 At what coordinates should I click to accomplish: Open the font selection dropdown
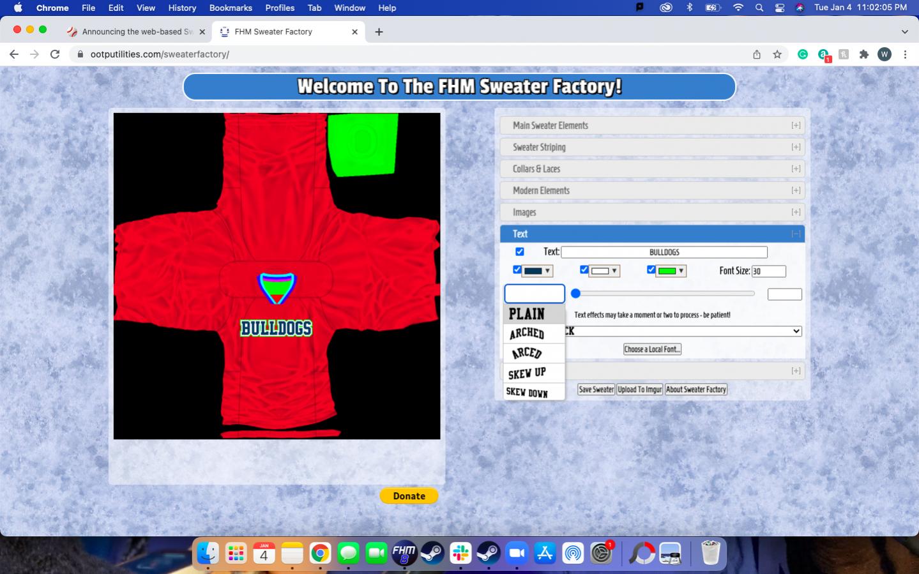coord(683,331)
